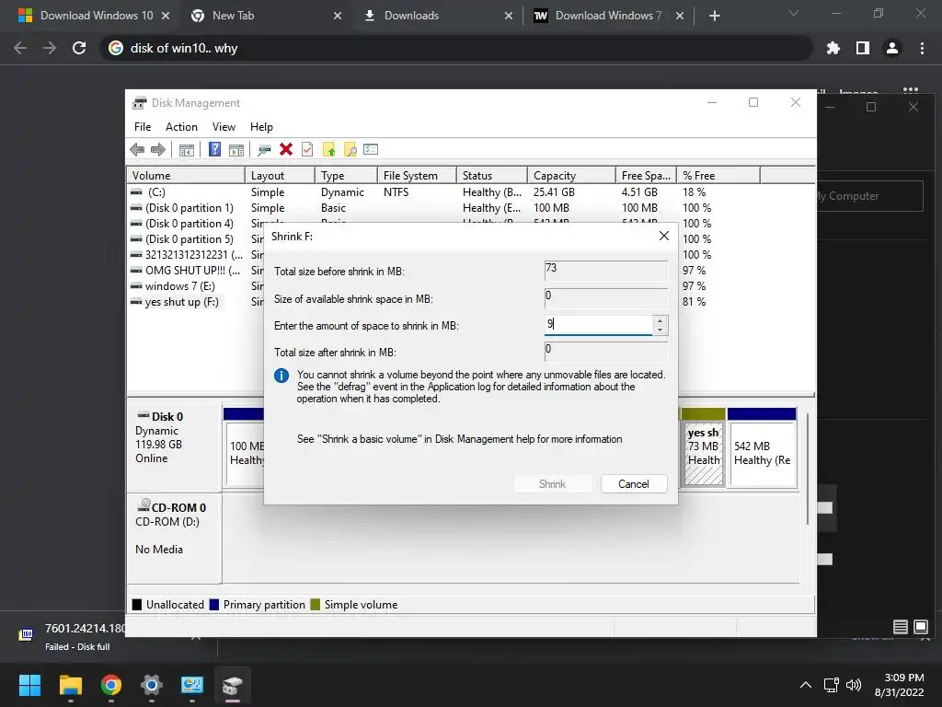Image resolution: width=942 pixels, height=707 pixels.
Task: Click the volume speaker tray icon
Action: [x=853, y=685]
